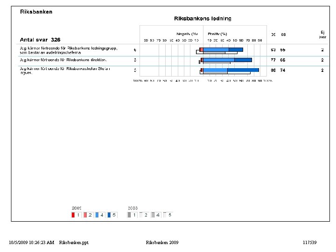336x252 pixels.
Task: Click the "2009" legend group label
Action: click(x=77, y=208)
